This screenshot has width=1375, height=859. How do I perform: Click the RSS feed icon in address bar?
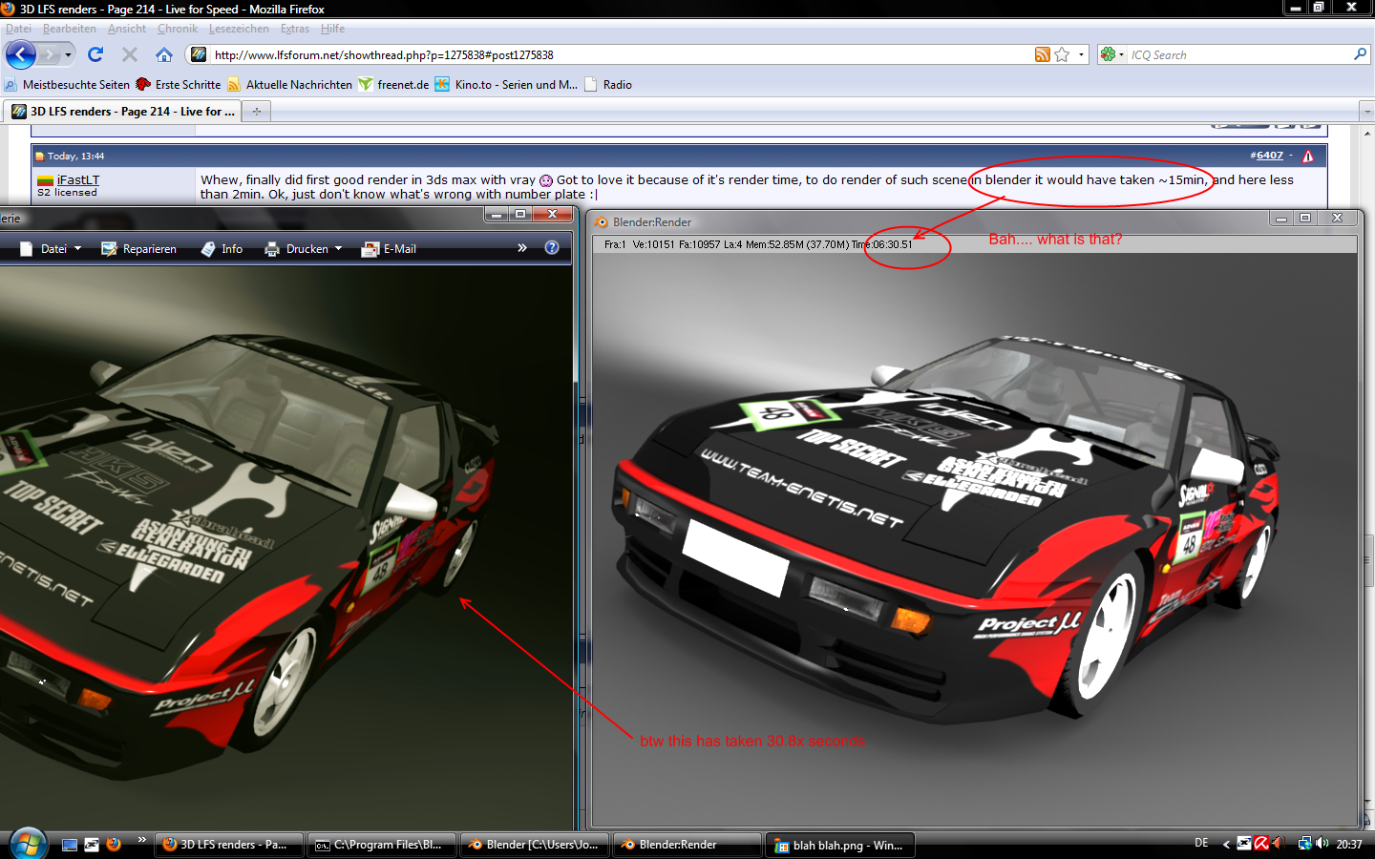click(x=1042, y=54)
